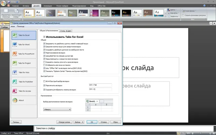Apply the first Office theme thumbnail

click(29, 13)
